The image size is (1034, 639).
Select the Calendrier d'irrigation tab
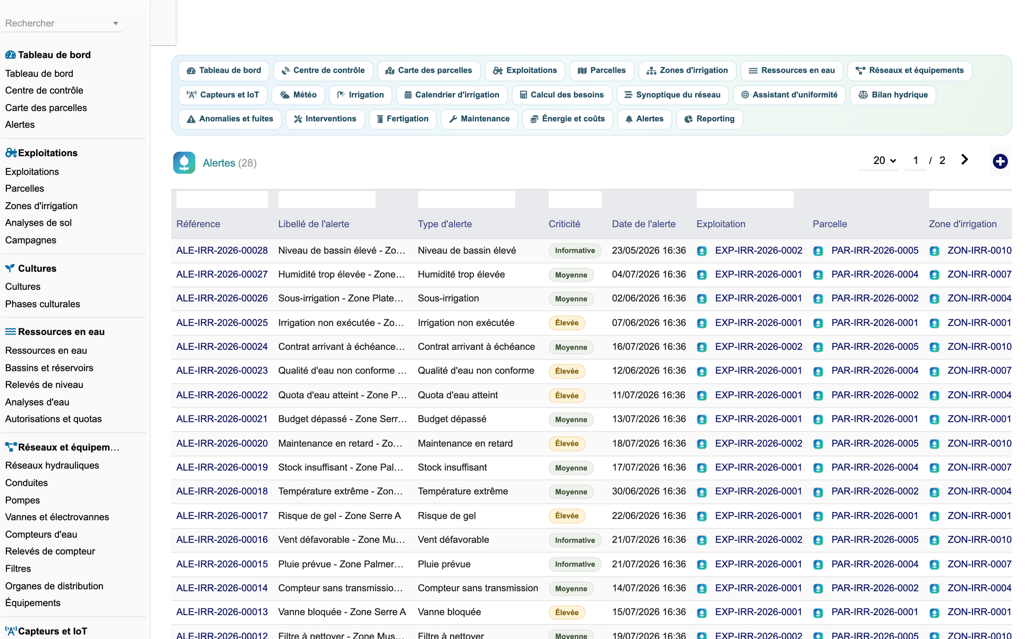[452, 95]
